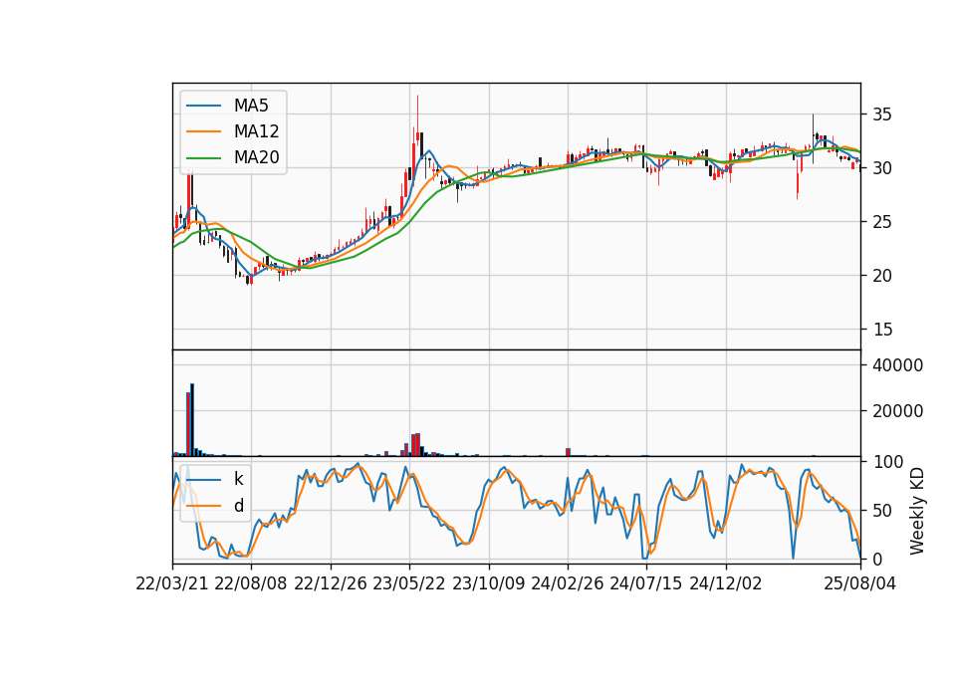Click the volume axis value 40000
956x687 pixels.
point(897,365)
